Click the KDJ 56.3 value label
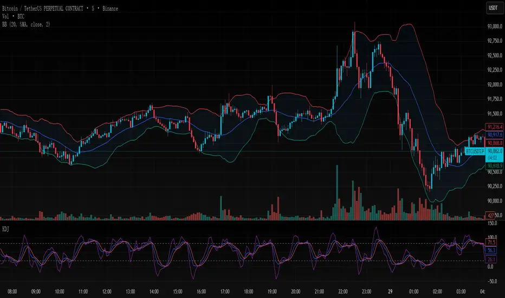505x298 pixels. tap(492, 251)
